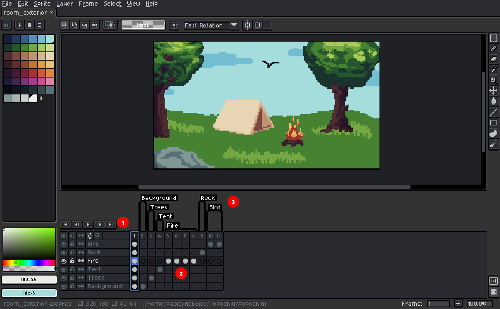Viewport: 500px width, 309px height.
Task: Hide the Tent layer
Action: [x=64, y=269]
